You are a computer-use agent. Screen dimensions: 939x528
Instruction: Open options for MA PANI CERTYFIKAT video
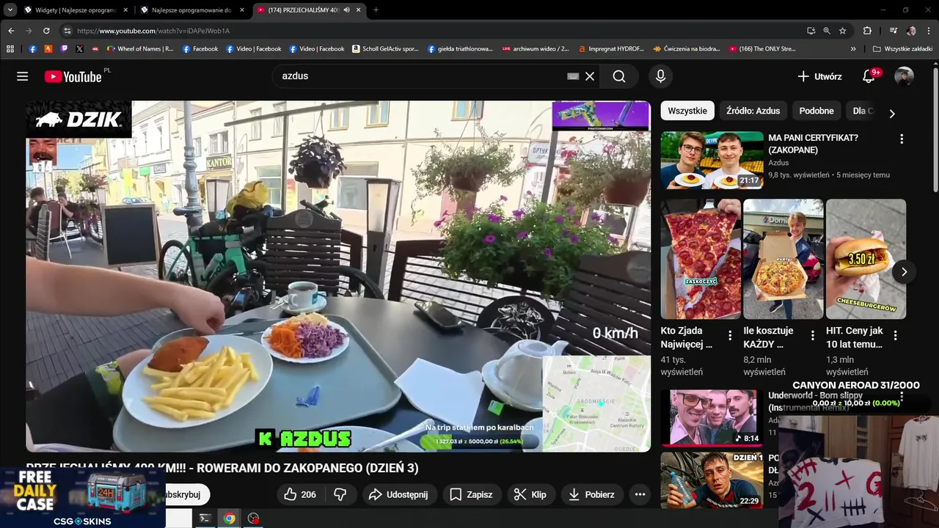pyautogui.click(x=902, y=139)
